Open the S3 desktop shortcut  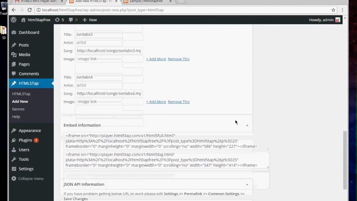pos(4,32)
